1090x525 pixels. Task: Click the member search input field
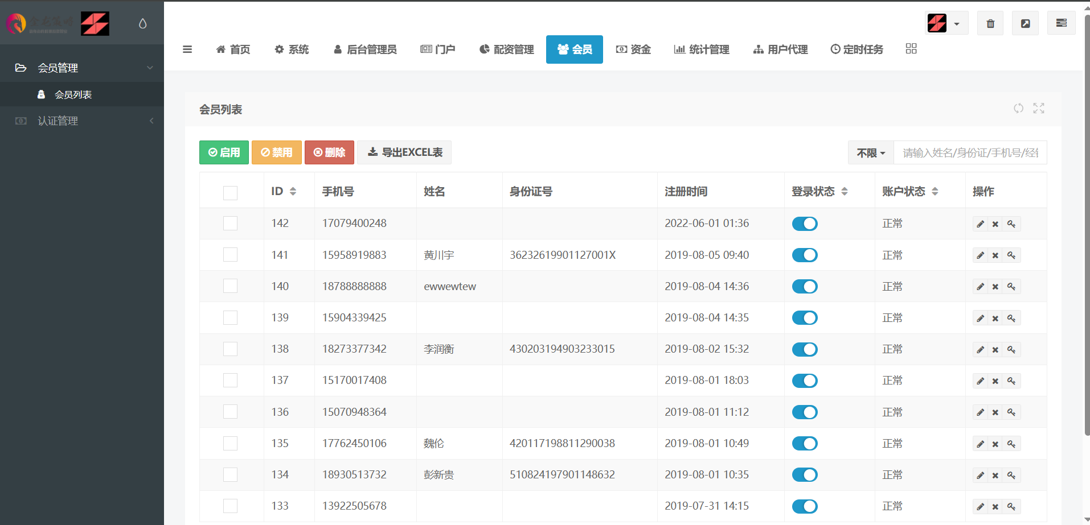[x=970, y=153]
